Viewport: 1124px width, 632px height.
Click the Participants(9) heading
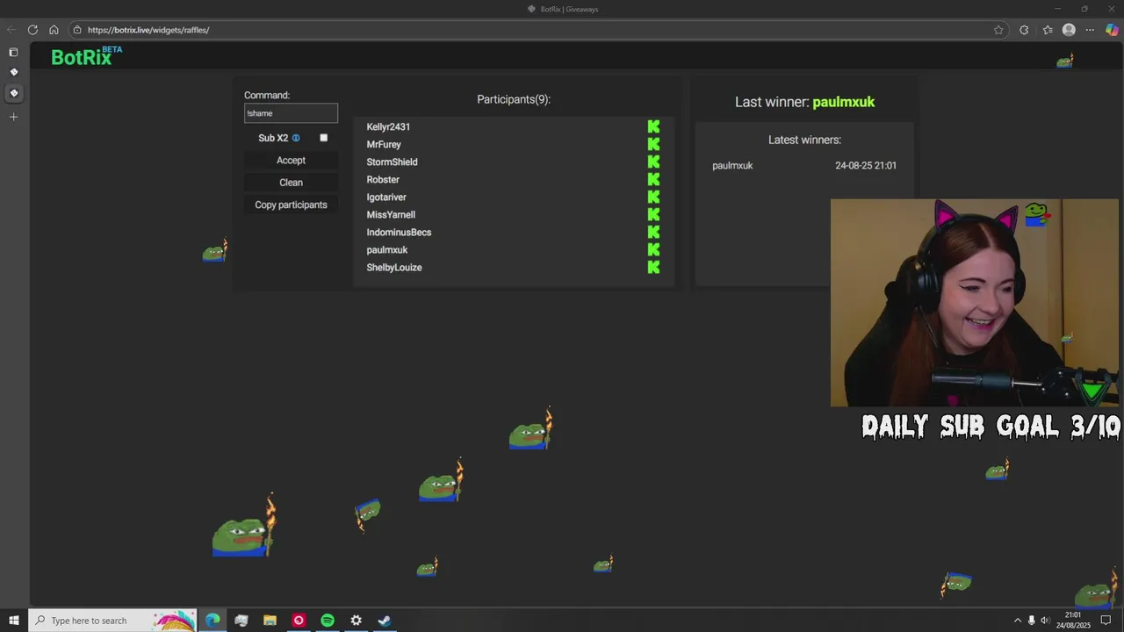514,99
